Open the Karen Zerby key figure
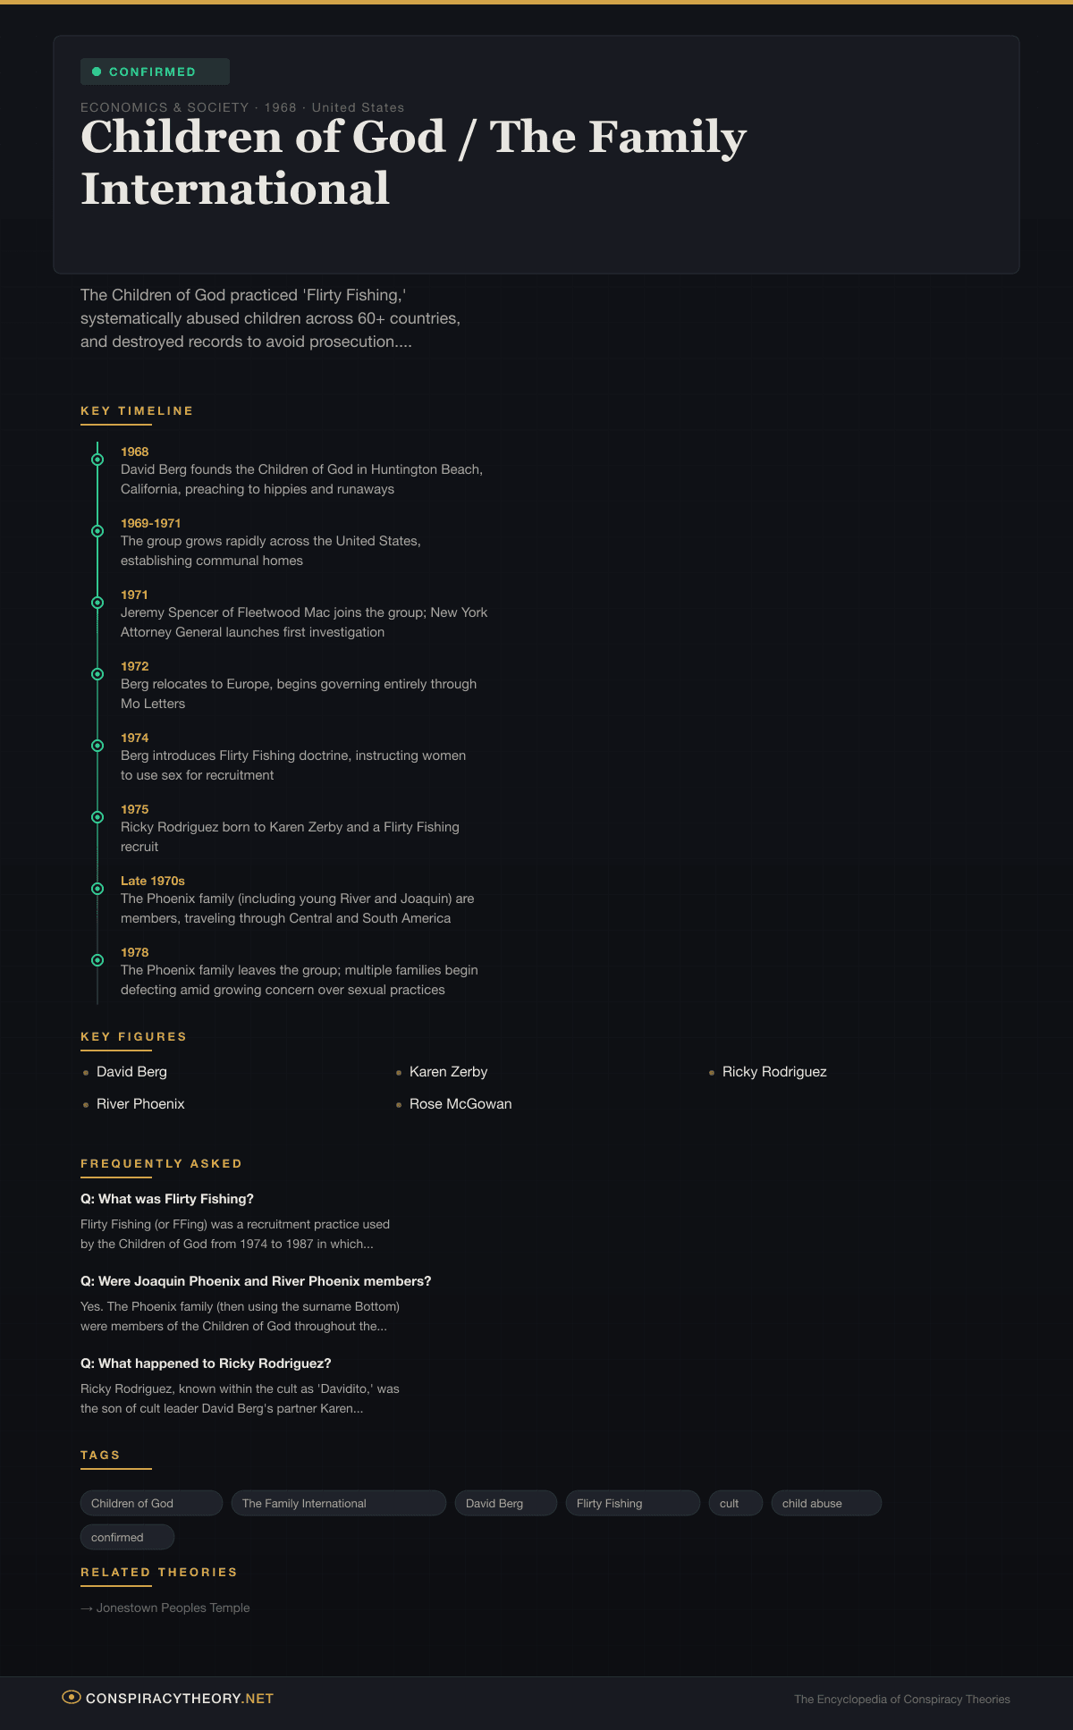Viewport: 1073px width, 1730px height. point(448,1072)
